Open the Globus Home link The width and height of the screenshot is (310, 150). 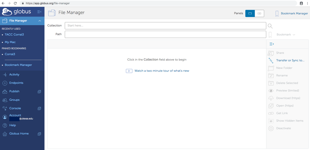click(x=19, y=134)
